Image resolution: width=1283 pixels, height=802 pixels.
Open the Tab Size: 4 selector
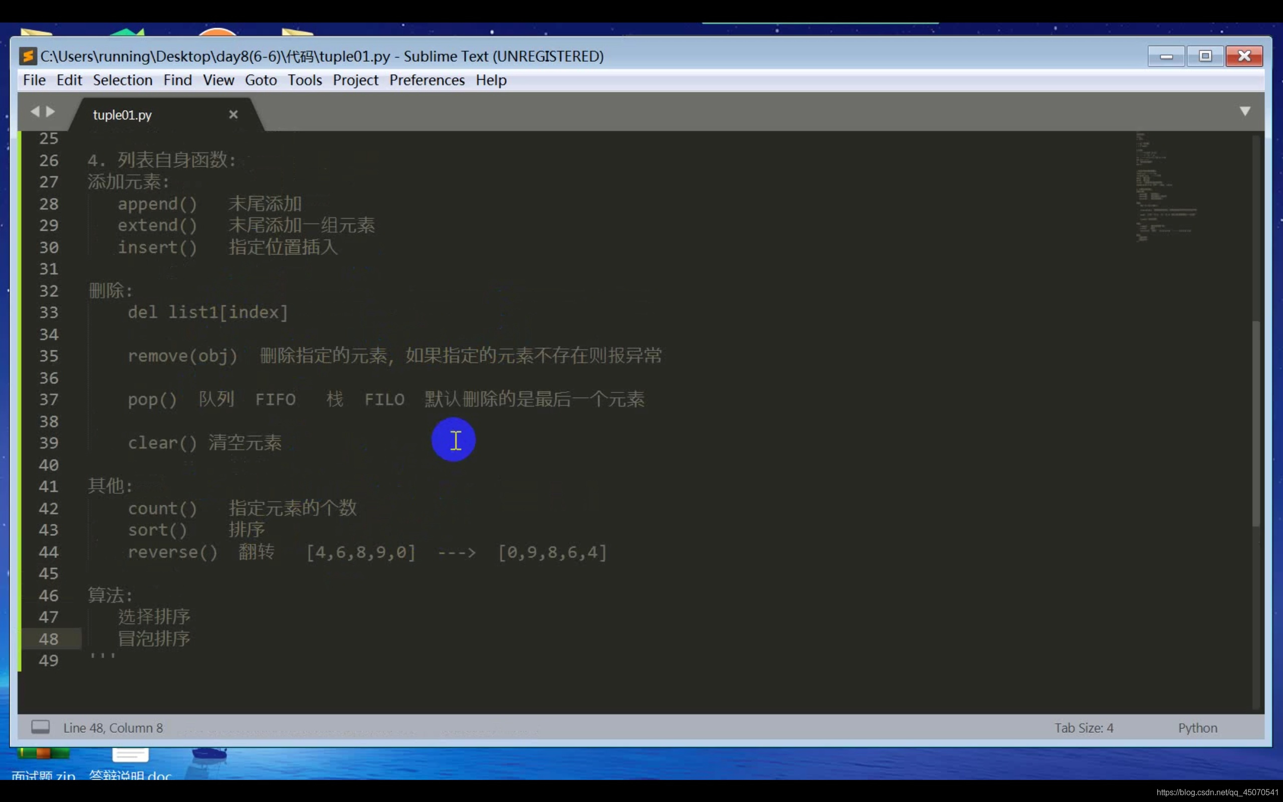[x=1083, y=728]
